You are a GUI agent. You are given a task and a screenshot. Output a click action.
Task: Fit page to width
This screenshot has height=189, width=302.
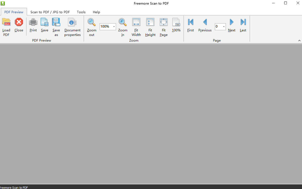136,27
